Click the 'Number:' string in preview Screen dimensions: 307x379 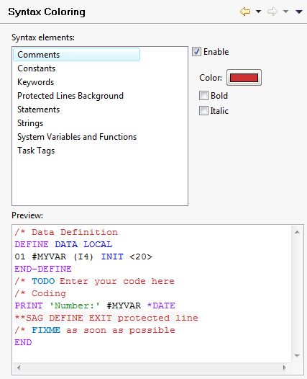pos(75,306)
